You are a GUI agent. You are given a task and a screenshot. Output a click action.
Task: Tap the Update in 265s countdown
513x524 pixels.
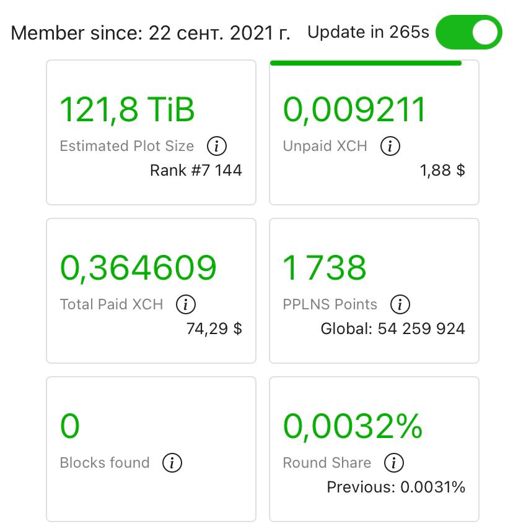(368, 32)
